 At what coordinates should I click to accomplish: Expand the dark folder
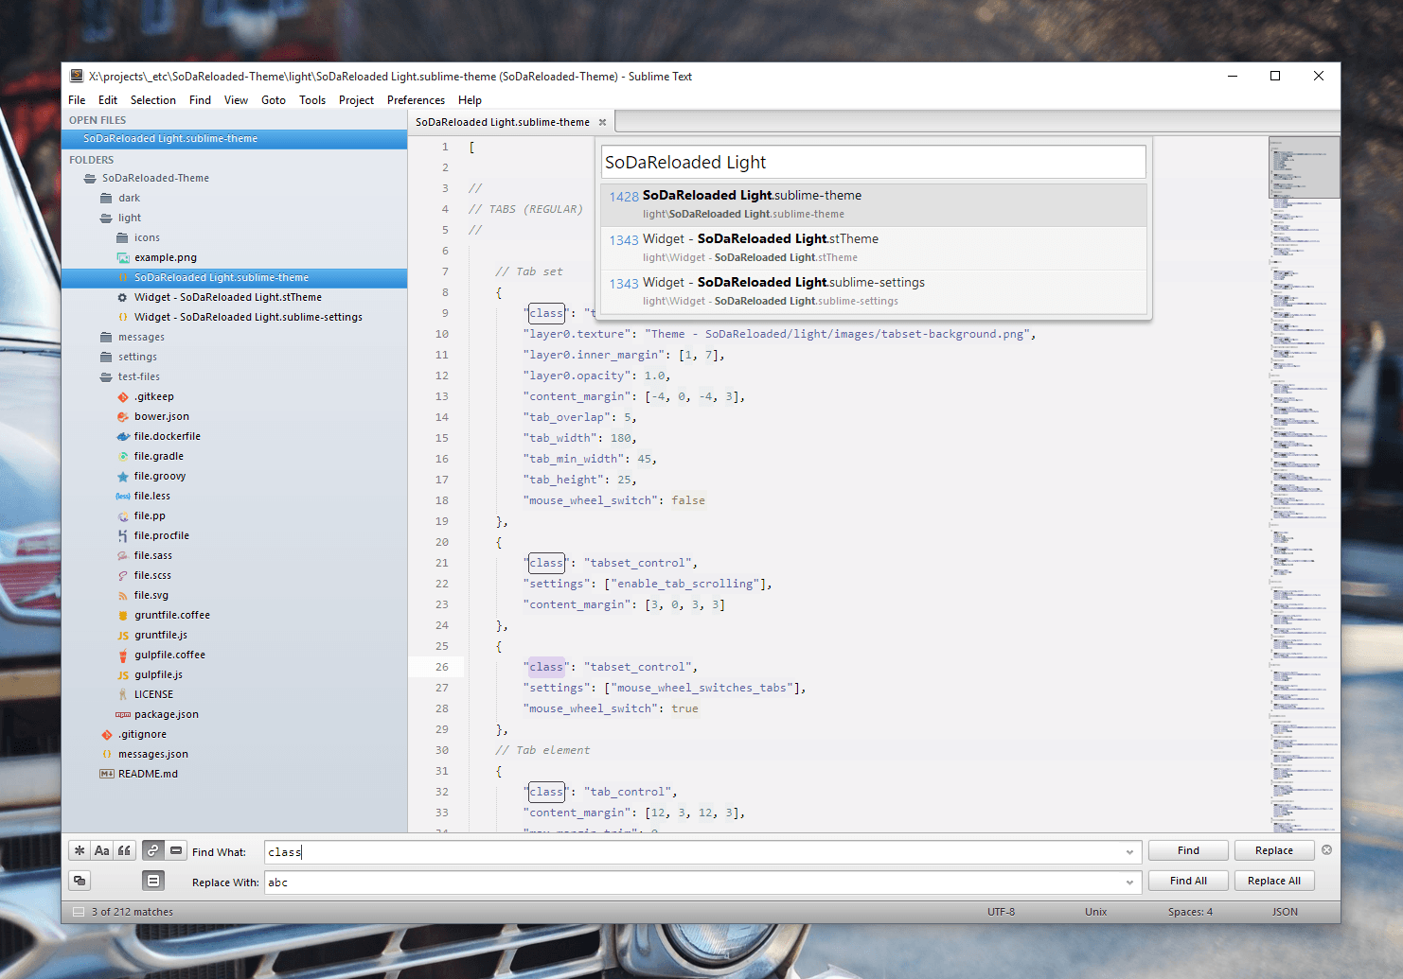click(x=106, y=198)
